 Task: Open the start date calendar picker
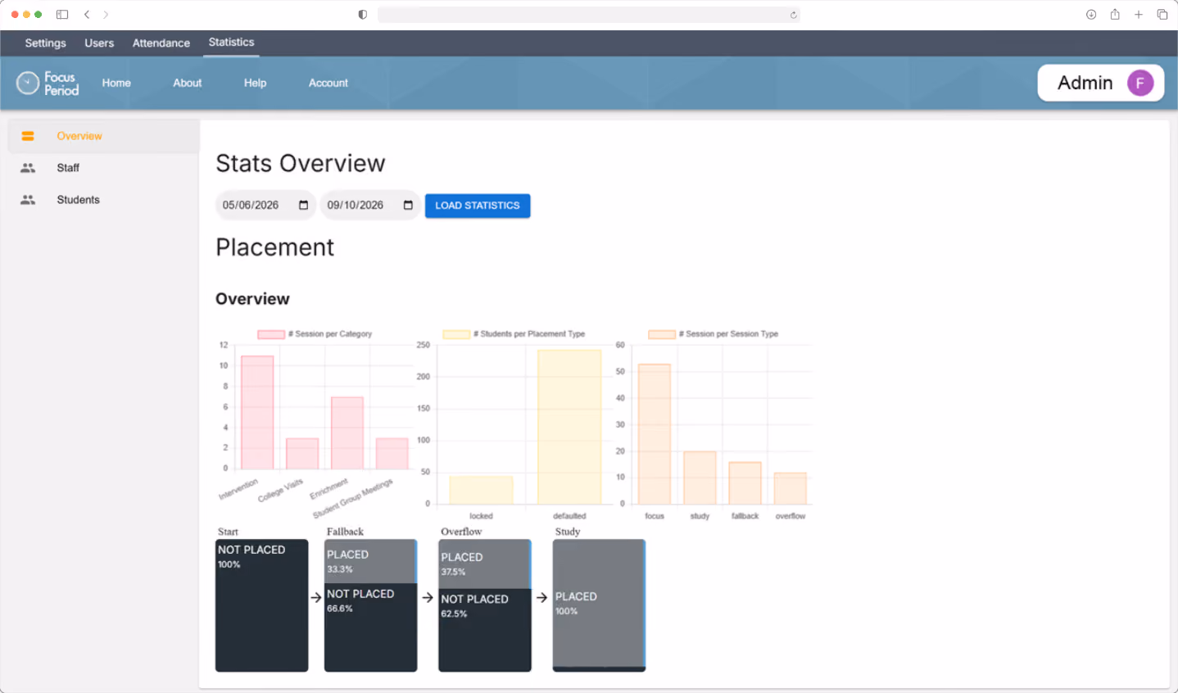303,206
